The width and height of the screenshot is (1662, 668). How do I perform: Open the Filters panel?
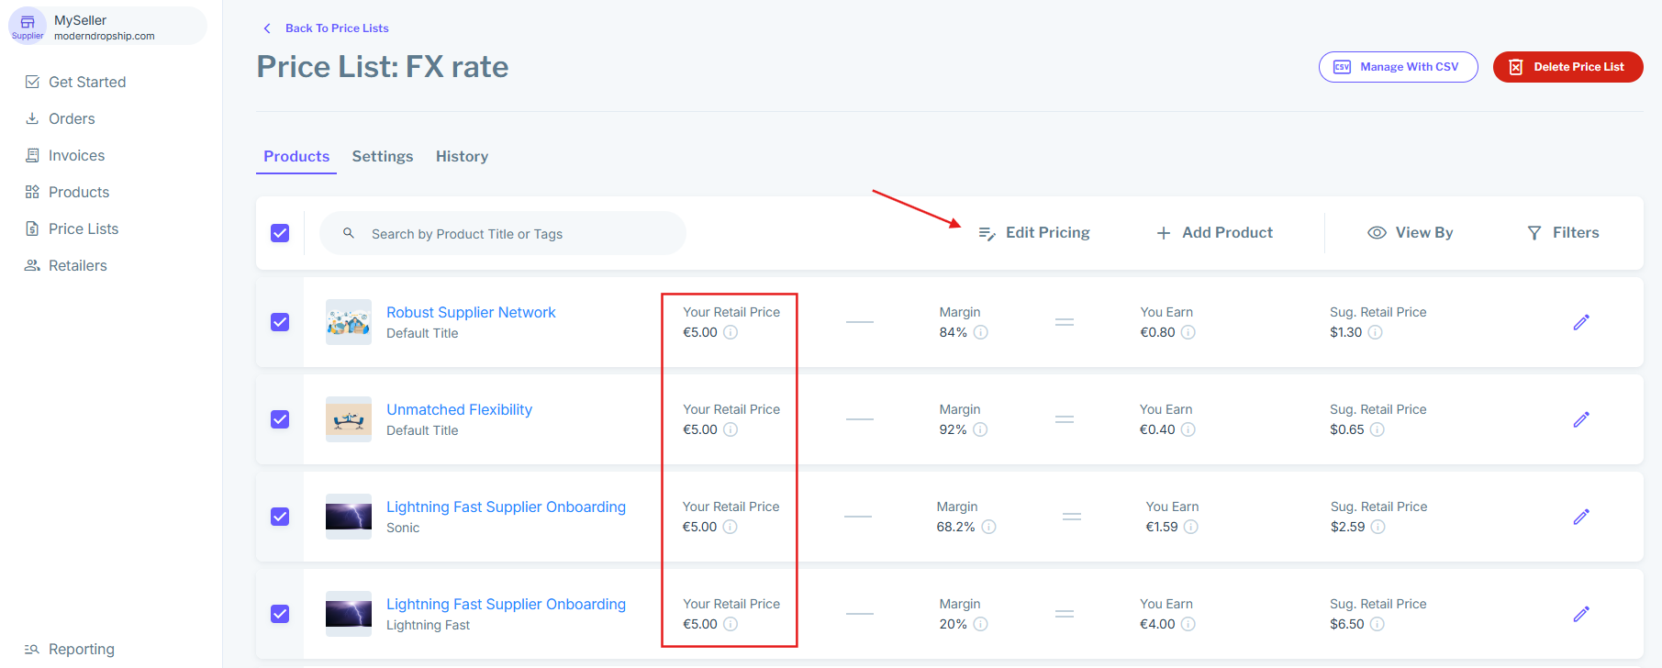1562,233
